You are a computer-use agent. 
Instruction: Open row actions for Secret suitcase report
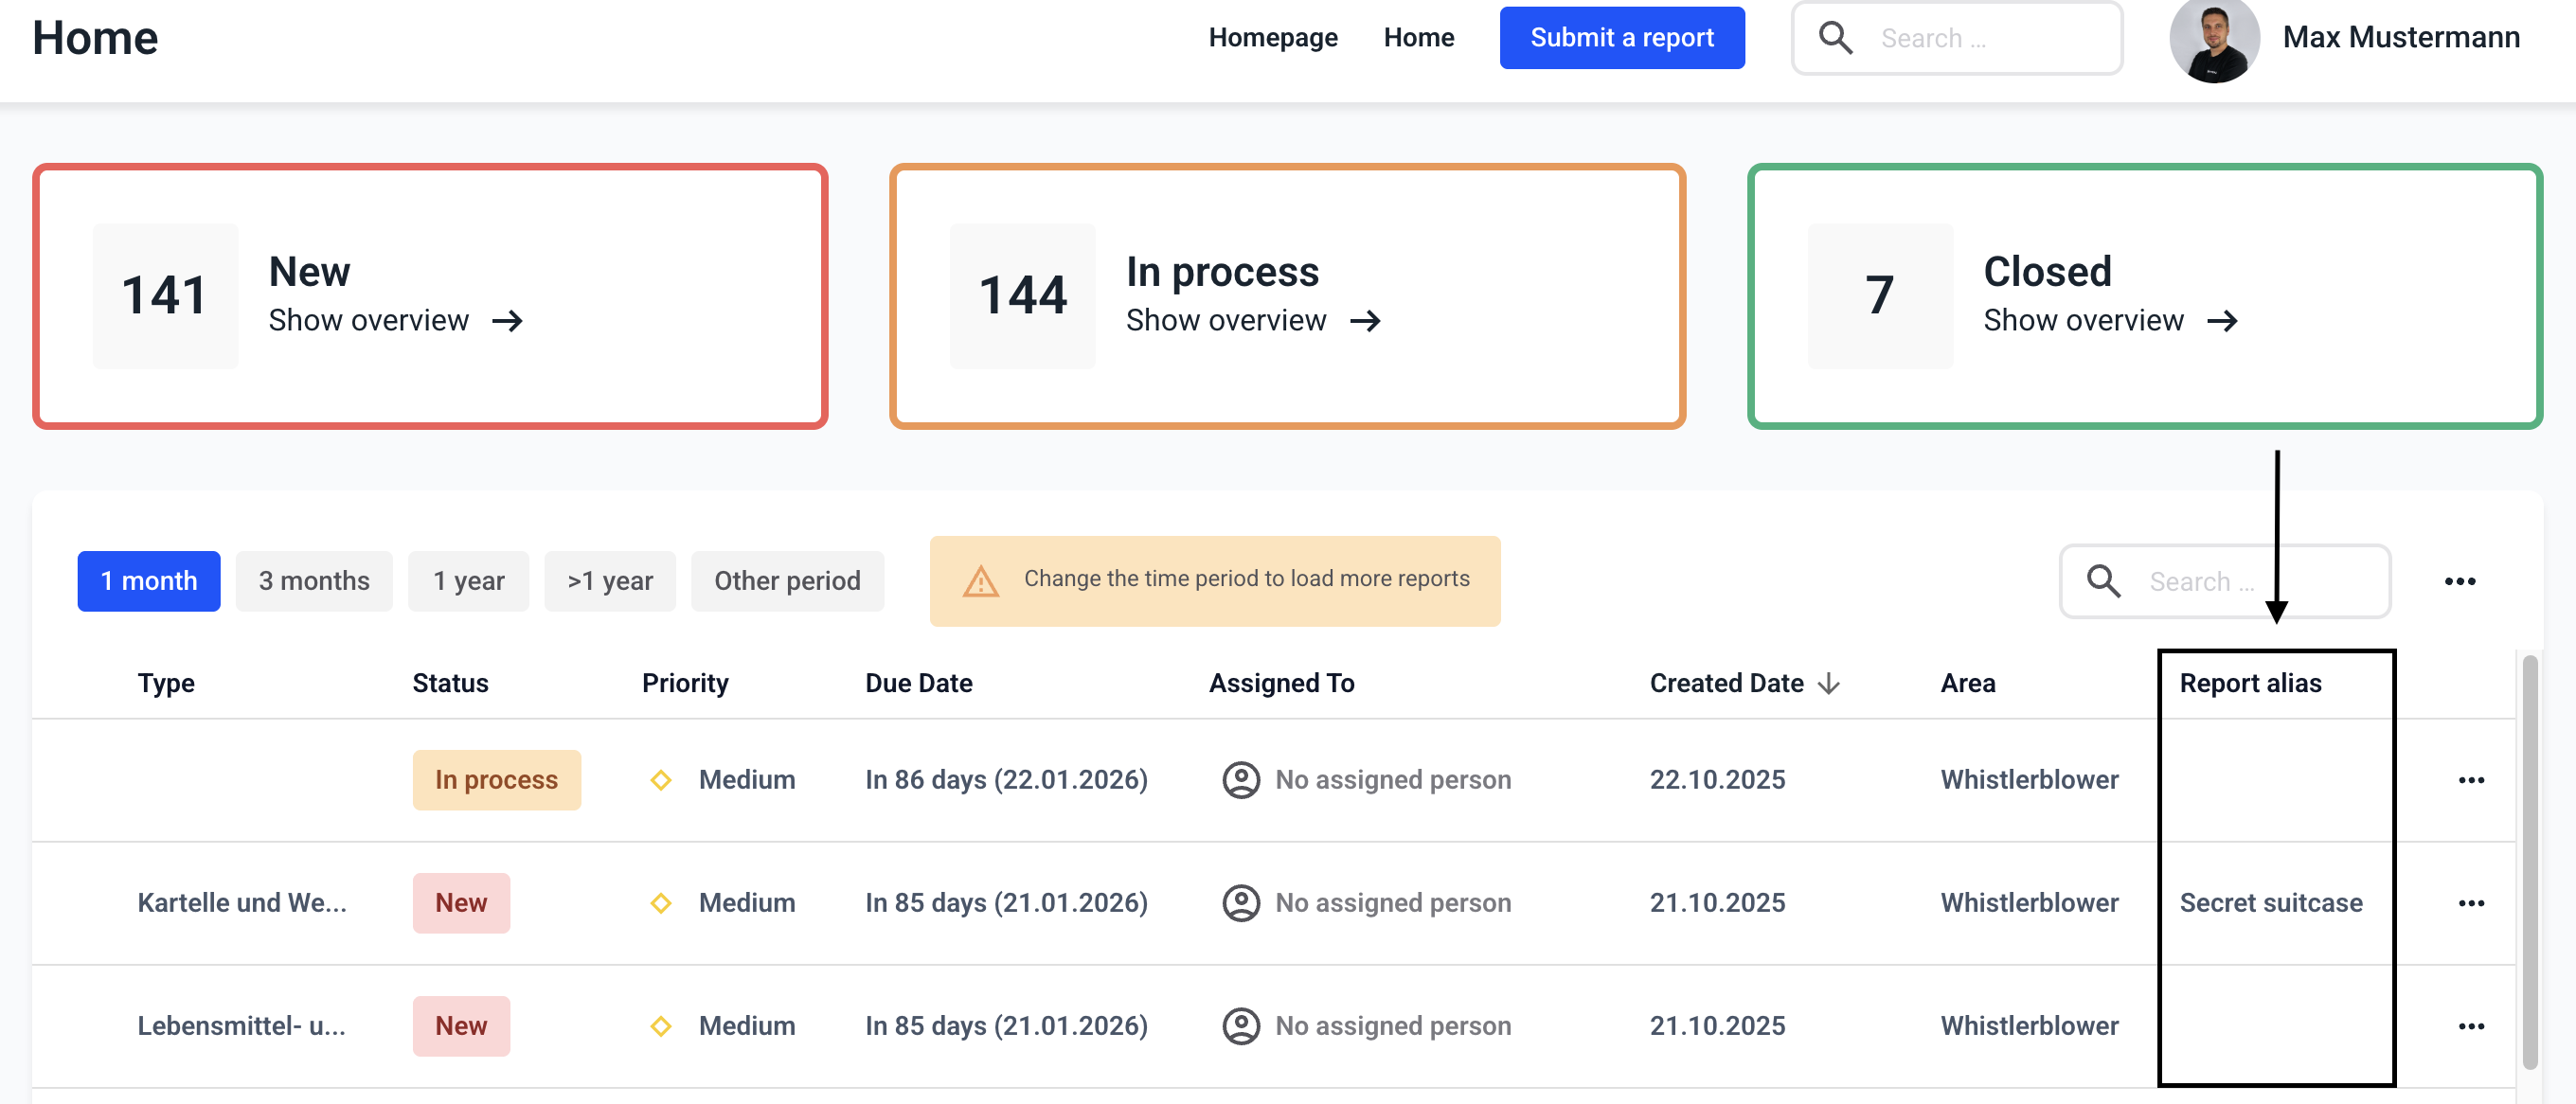click(2471, 903)
